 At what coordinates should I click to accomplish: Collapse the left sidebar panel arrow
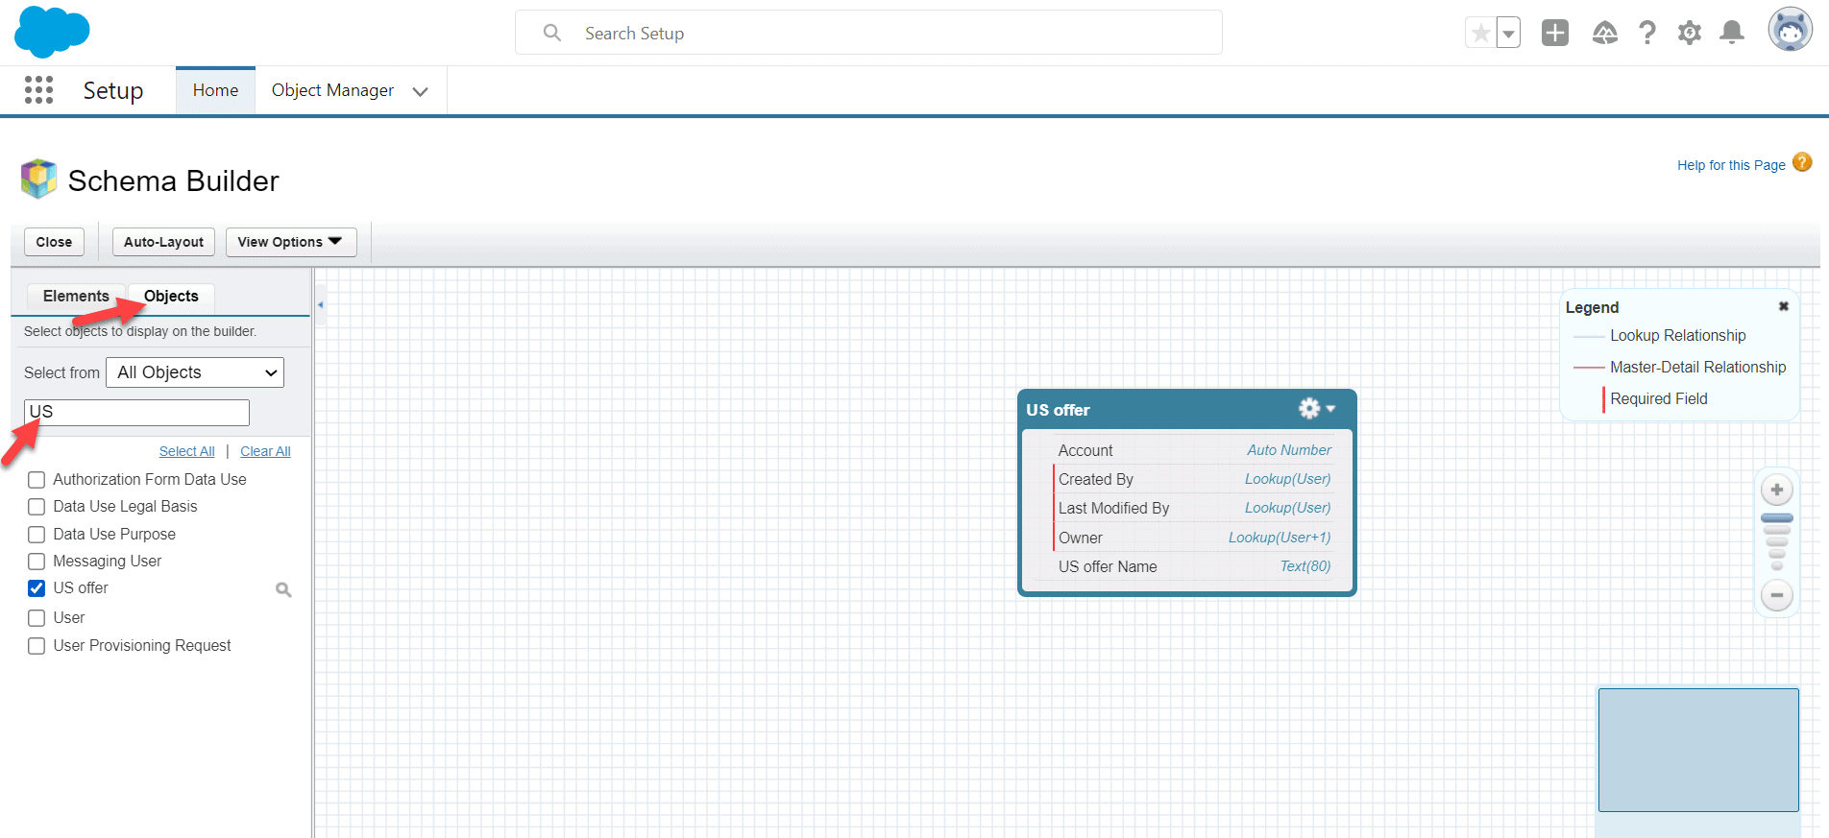[x=321, y=304]
